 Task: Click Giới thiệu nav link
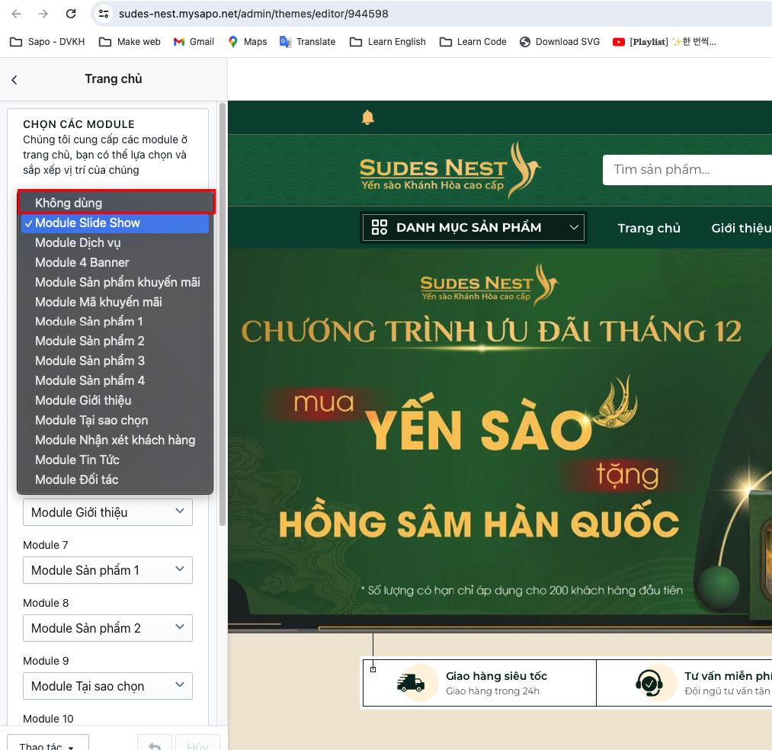(741, 228)
